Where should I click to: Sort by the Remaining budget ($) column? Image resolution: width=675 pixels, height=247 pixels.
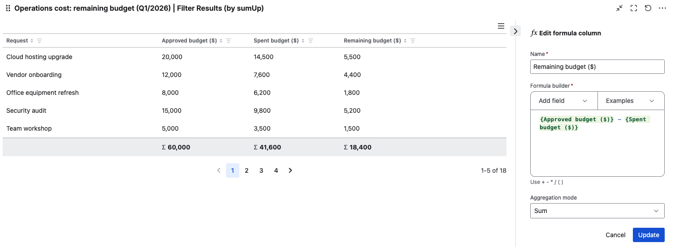tap(405, 41)
